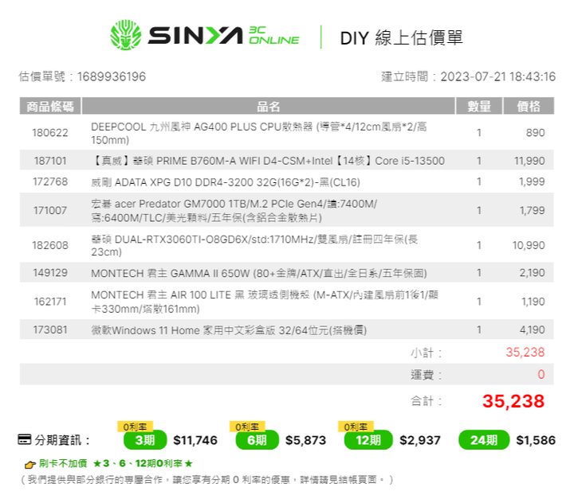Click quantity 1 in the Windows 11 row
574x503 pixels.
[x=479, y=329]
